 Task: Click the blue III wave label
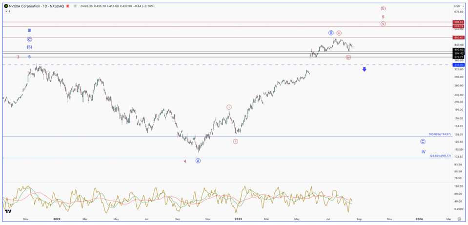[x=30, y=30]
